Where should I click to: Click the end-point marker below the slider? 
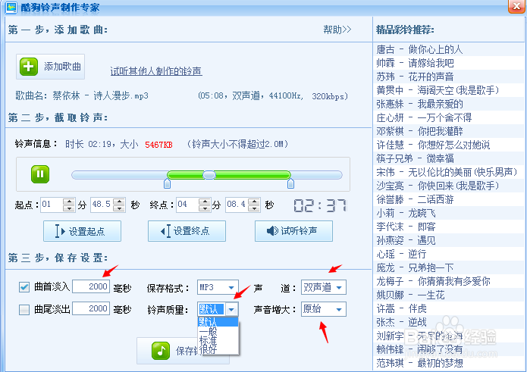[x=290, y=183]
